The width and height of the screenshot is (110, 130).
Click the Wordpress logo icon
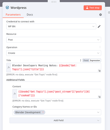(x=7, y=8)
